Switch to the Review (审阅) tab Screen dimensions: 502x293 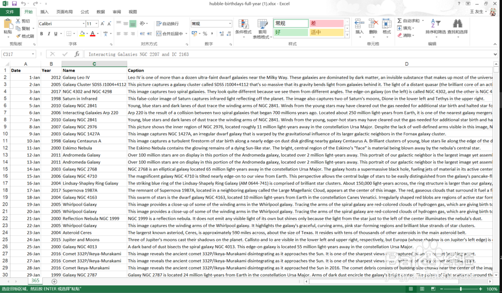point(117,12)
